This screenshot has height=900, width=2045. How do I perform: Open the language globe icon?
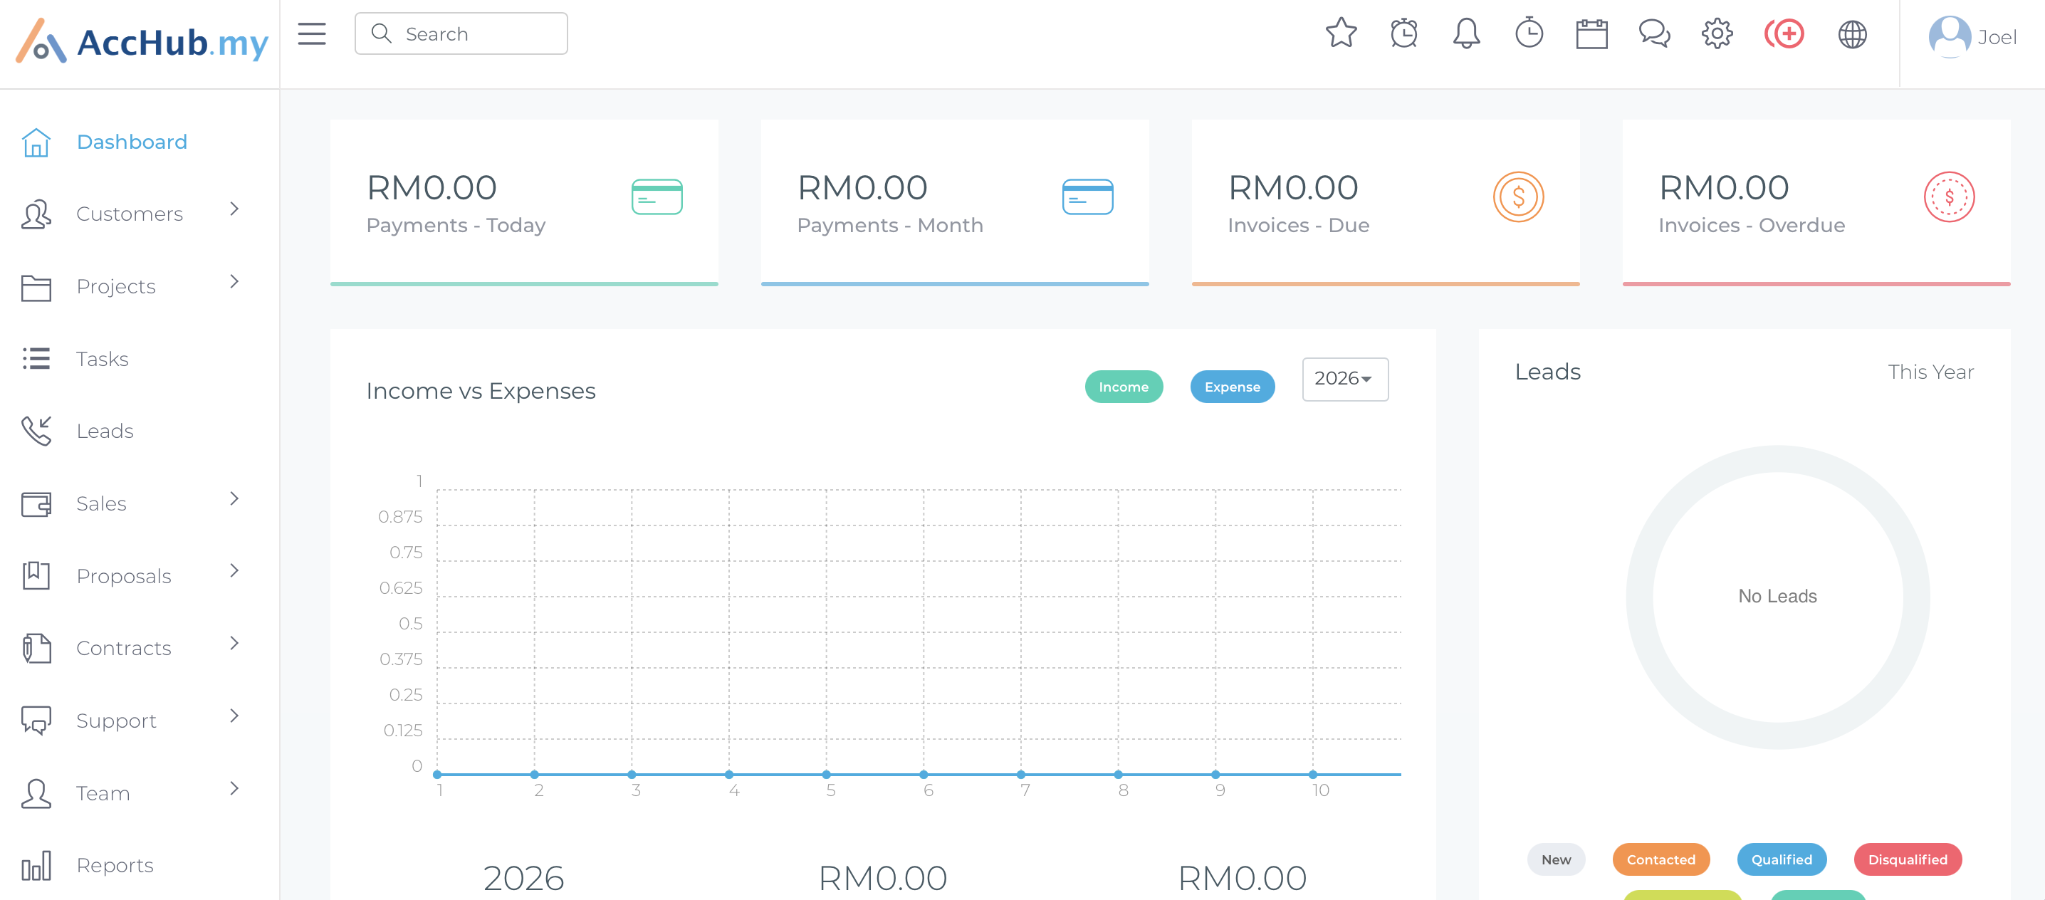click(x=1852, y=33)
